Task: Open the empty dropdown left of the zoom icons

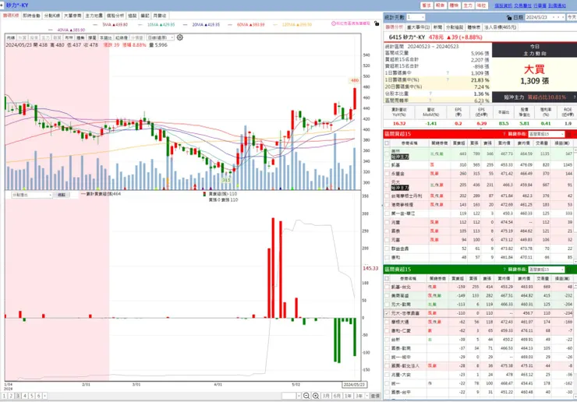Action: (292, 396)
